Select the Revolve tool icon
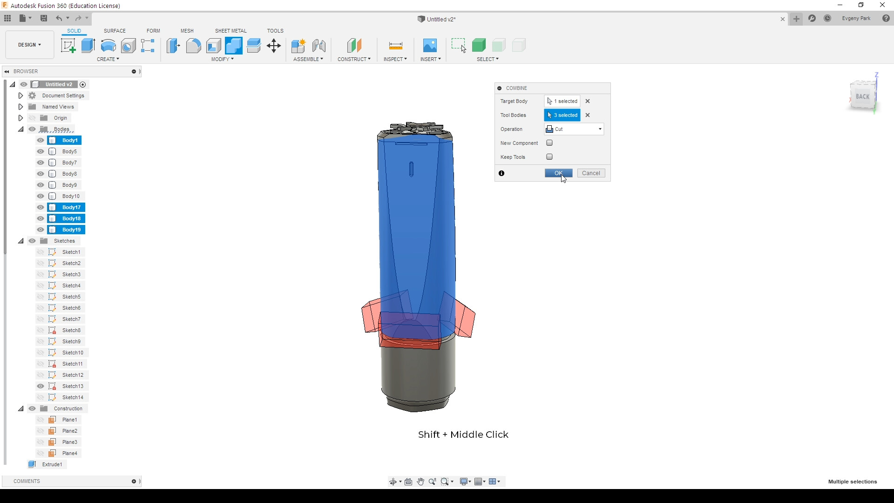The height and width of the screenshot is (503, 894). [x=108, y=46]
